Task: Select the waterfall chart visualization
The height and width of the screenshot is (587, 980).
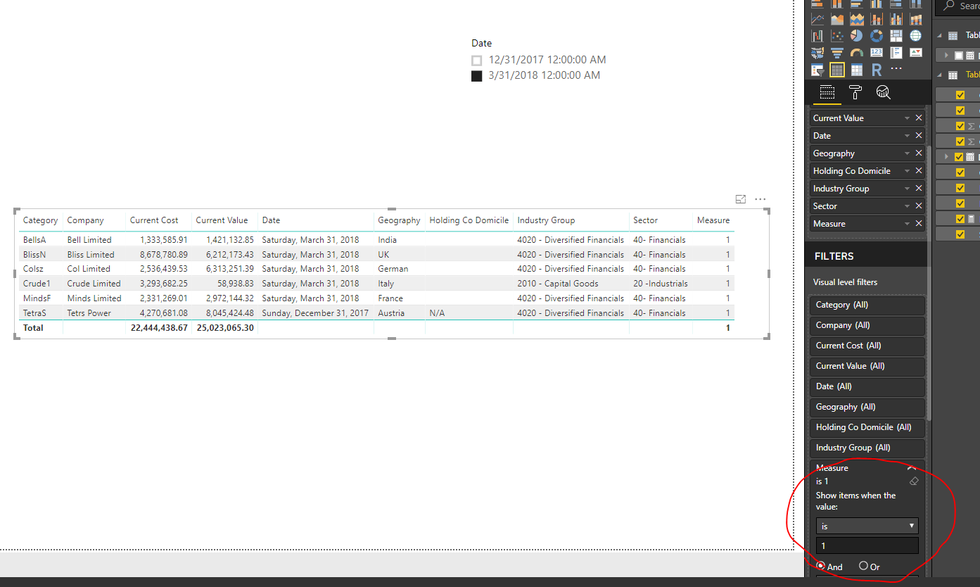Action: tap(817, 35)
